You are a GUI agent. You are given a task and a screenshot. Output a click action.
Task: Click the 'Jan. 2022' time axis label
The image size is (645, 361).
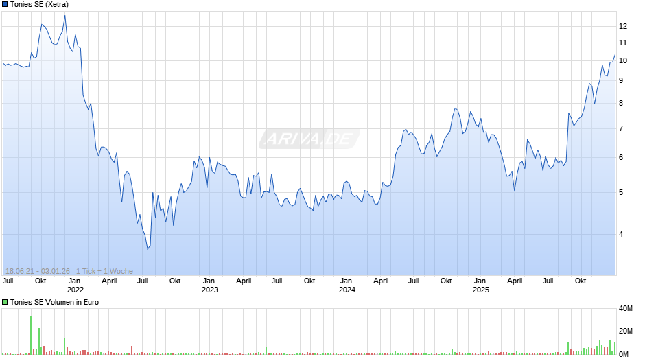click(75, 286)
